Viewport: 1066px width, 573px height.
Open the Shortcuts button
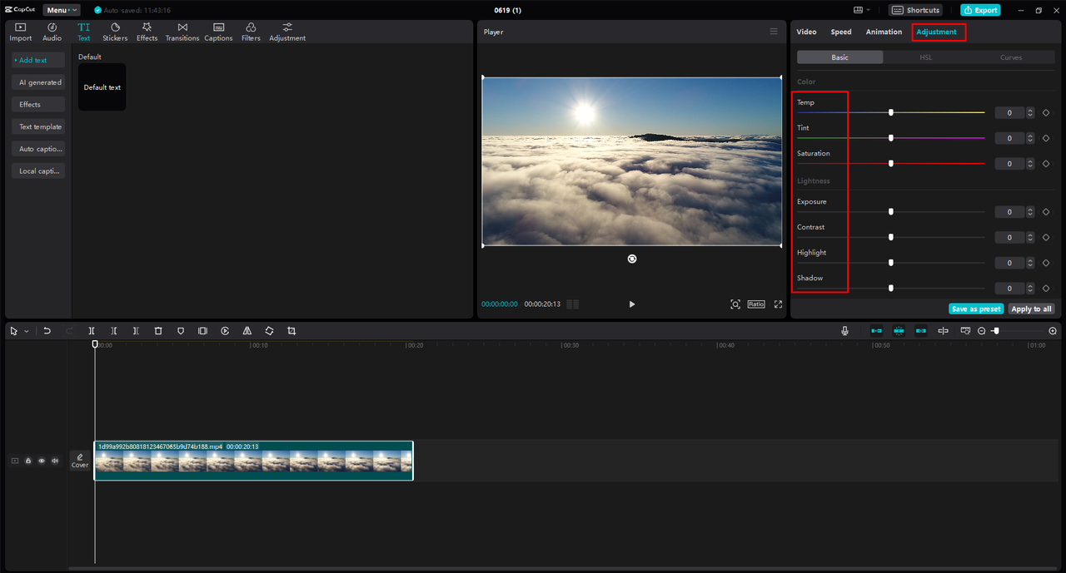(916, 10)
